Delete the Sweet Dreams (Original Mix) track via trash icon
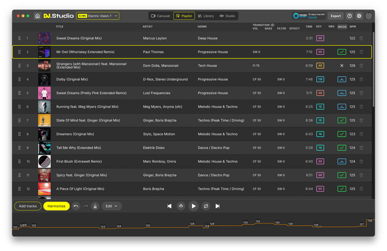 (361, 38)
